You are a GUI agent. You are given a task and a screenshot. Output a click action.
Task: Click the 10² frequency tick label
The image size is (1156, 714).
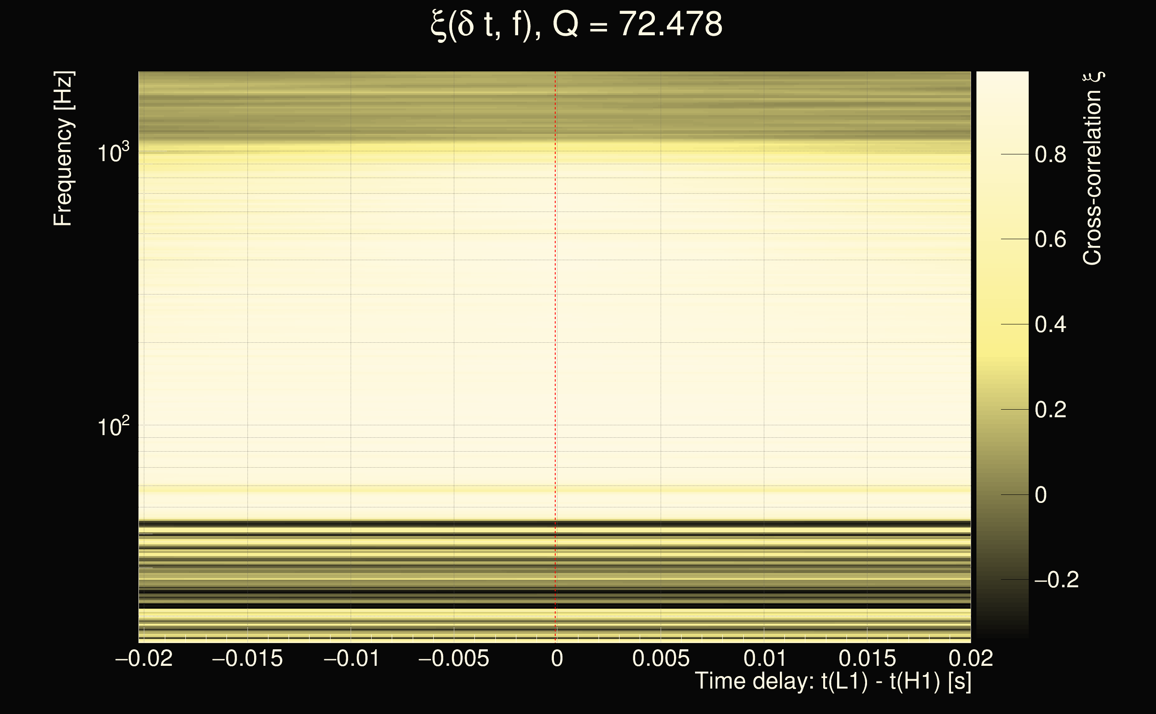coord(113,427)
